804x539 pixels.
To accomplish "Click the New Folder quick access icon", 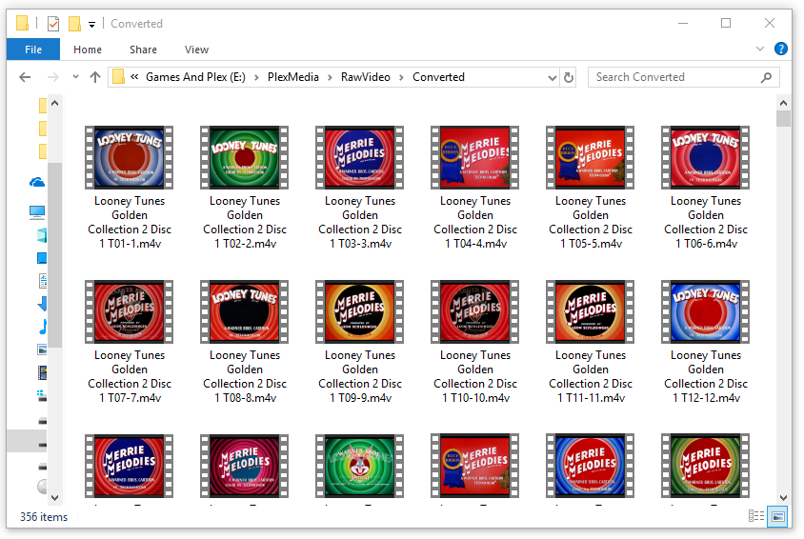I will (x=74, y=24).
